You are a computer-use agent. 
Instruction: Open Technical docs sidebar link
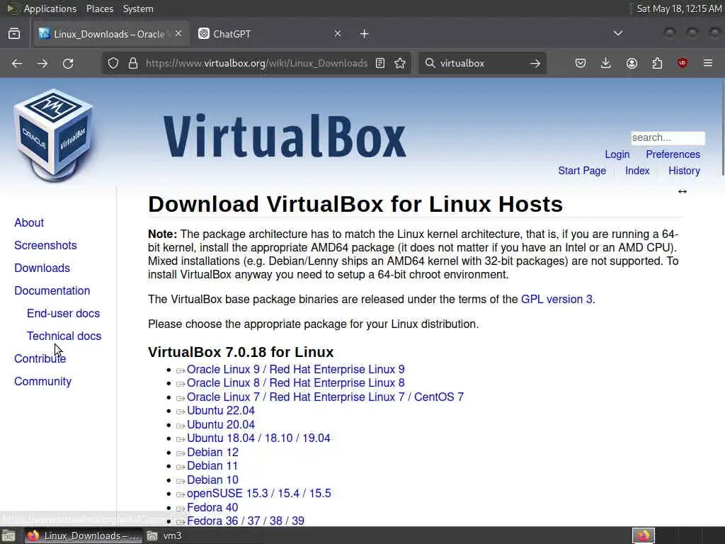[x=64, y=336]
